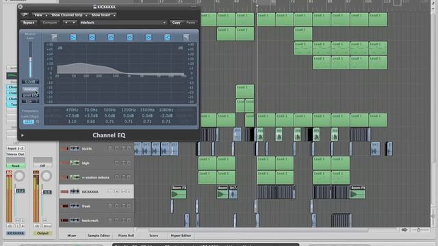The width and height of the screenshot is (438, 246).
Task: Click the freak track icon
Action: click(x=75, y=206)
